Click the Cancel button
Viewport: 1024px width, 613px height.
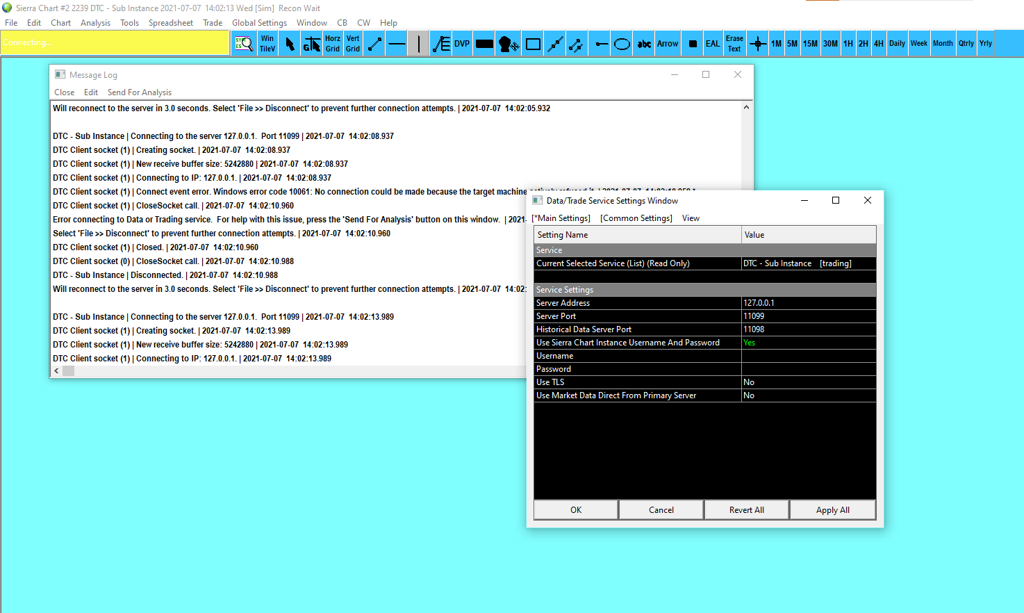pyautogui.click(x=661, y=510)
